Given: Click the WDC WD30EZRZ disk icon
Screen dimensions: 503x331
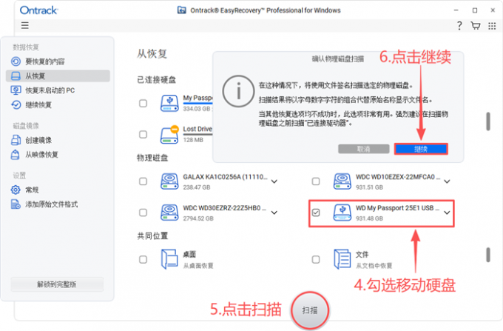Looking at the screenshot, I should (169, 213).
